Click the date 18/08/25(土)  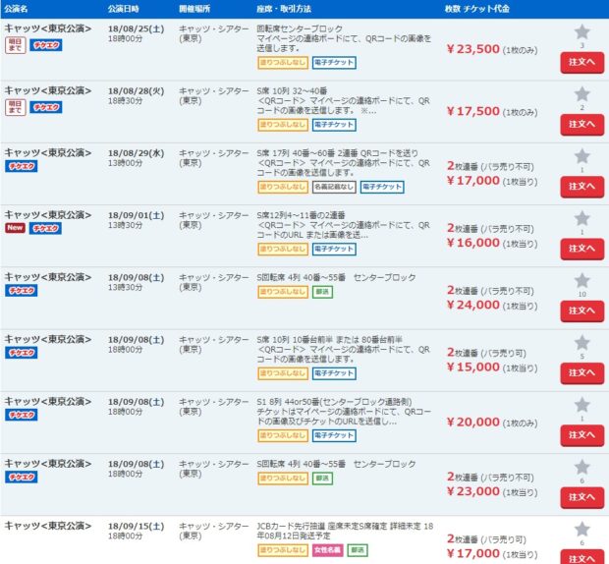[x=136, y=28]
